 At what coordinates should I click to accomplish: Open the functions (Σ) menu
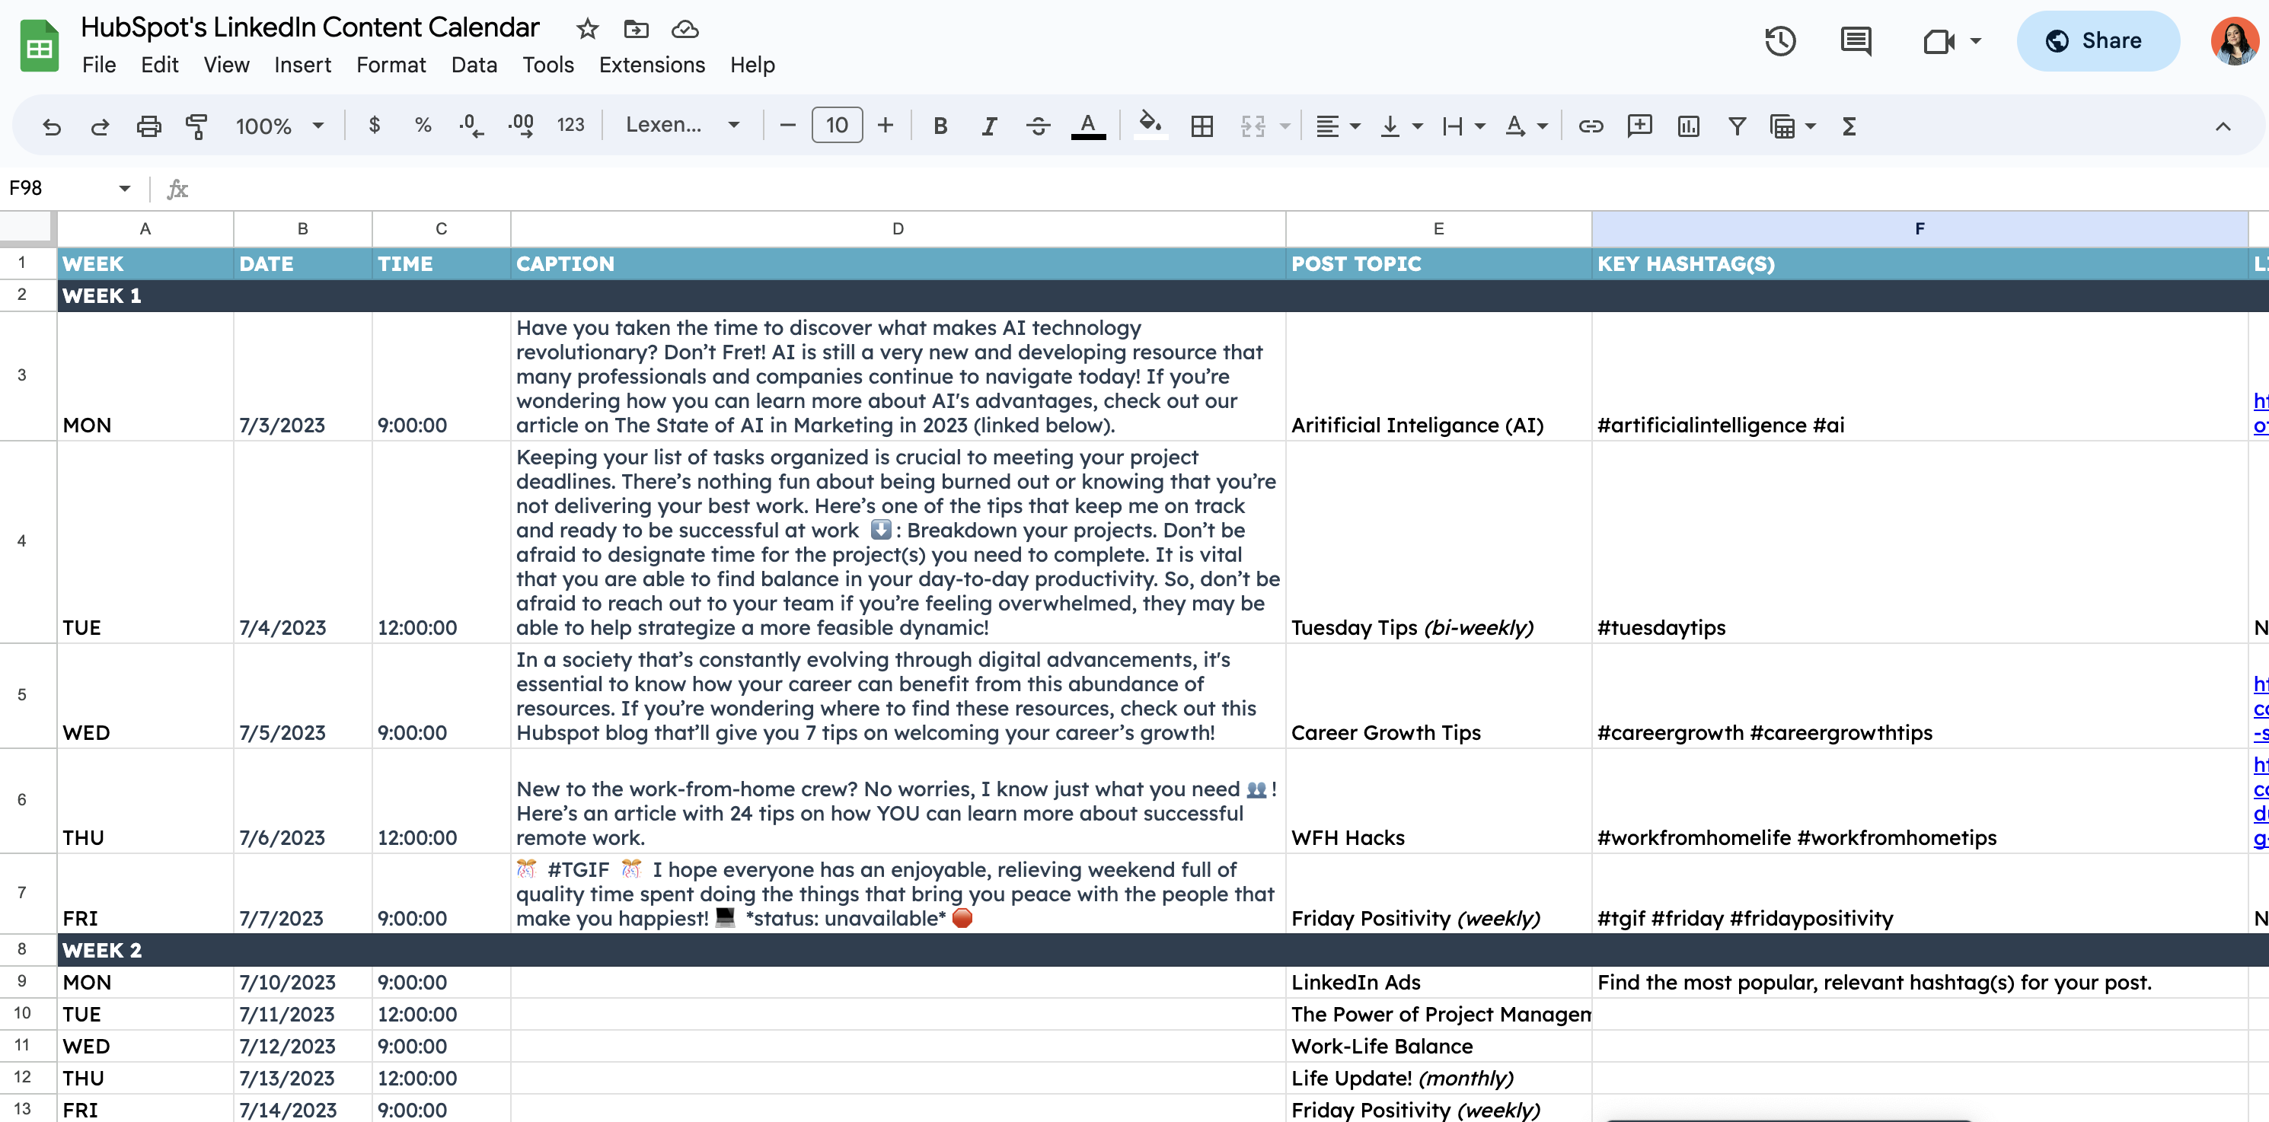[x=1847, y=126]
